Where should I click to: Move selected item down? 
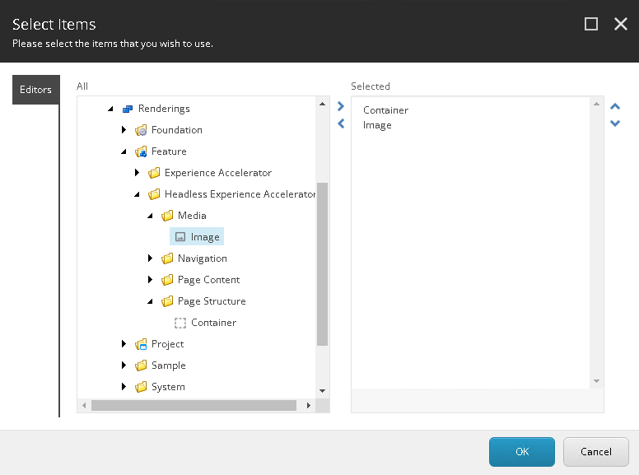(x=615, y=123)
